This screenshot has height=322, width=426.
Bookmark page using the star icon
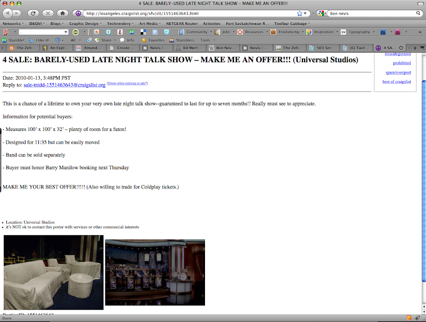299,13
